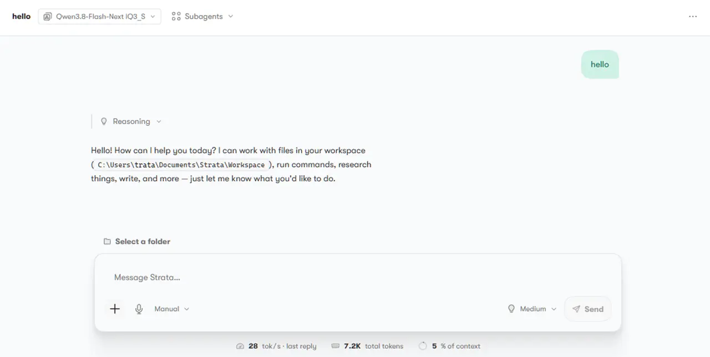
Task: Expand the Subagents dropdown
Action: pos(202,17)
